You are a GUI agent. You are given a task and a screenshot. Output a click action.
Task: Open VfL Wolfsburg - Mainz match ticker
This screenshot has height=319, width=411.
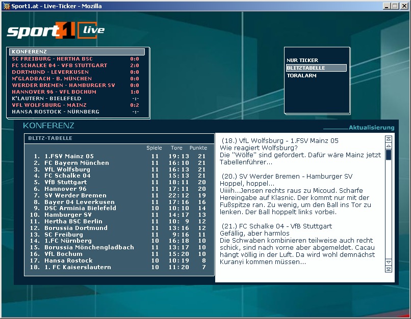tap(75, 105)
